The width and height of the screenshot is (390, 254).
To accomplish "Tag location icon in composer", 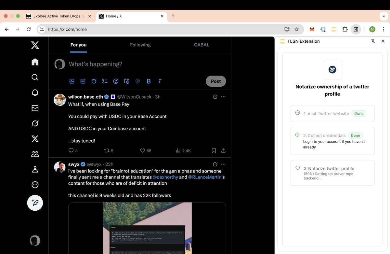I will click(x=138, y=81).
